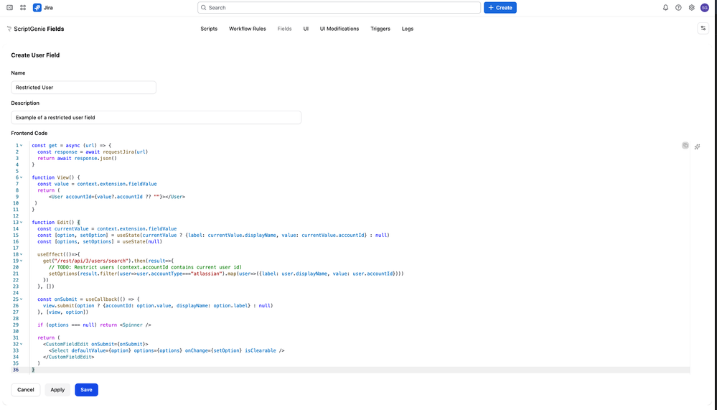Open the Workflow Rules tab
717x410 pixels.
(248, 29)
